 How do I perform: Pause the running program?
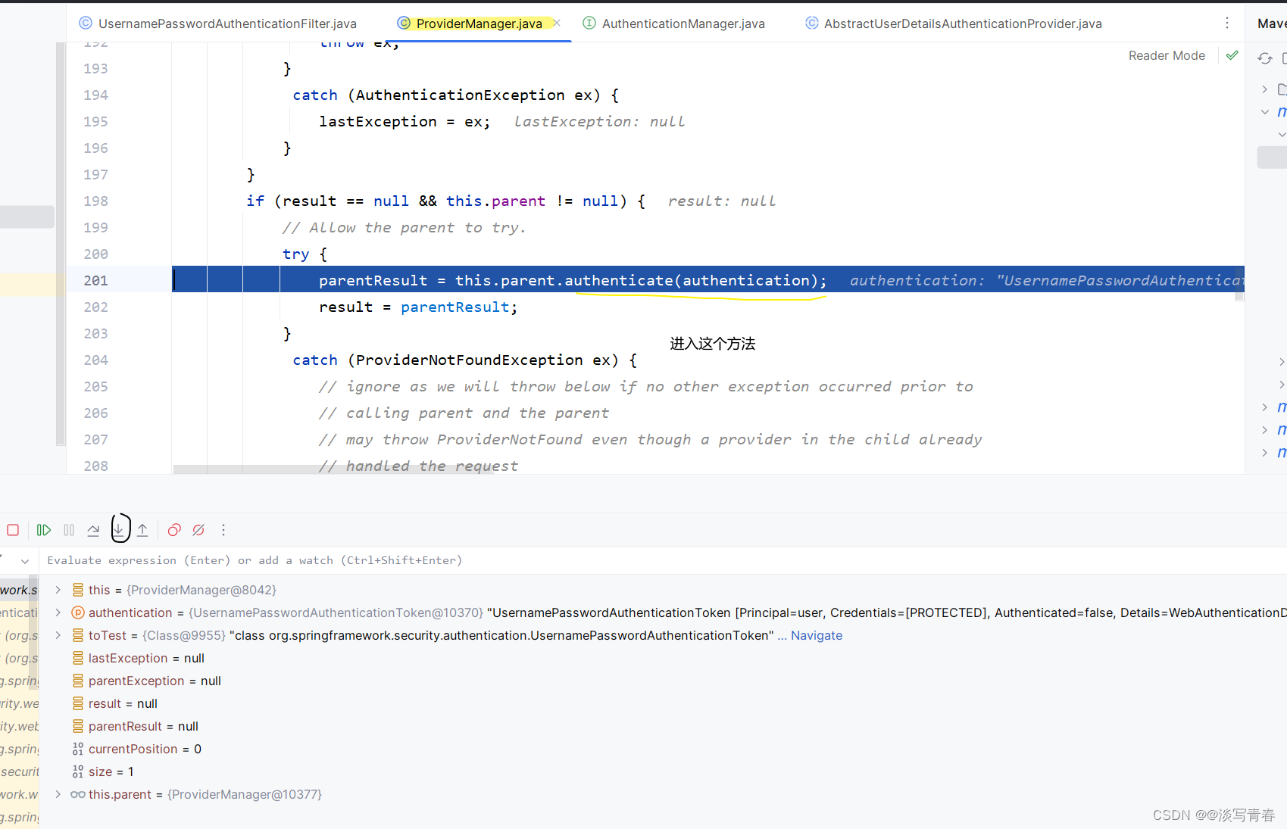(68, 530)
